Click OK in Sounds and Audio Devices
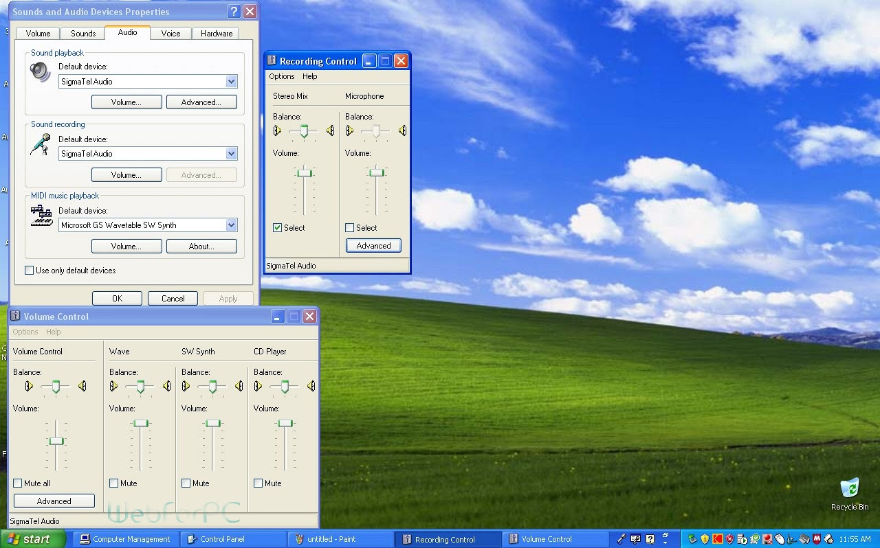Image resolution: width=880 pixels, height=548 pixels. (117, 299)
